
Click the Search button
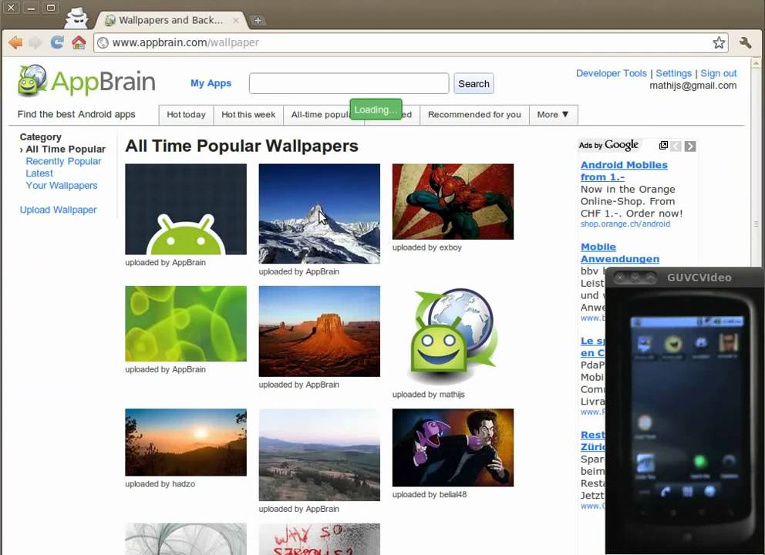pos(473,83)
